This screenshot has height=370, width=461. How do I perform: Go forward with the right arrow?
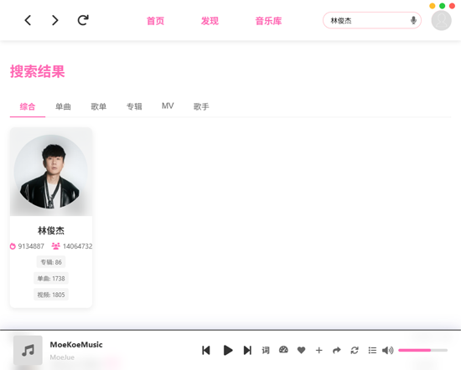[x=55, y=20]
